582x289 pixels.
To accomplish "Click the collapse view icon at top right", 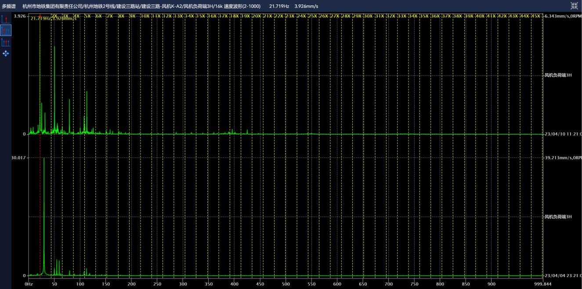I will pyautogui.click(x=574, y=6).
